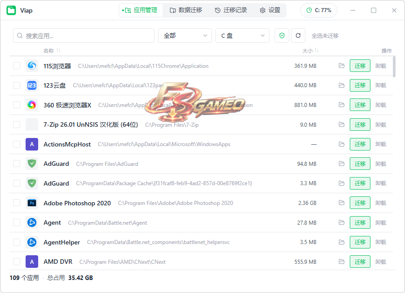Click the green shield scan icon
The height and width of the screenshot is (293, 405).
point(282,36)
